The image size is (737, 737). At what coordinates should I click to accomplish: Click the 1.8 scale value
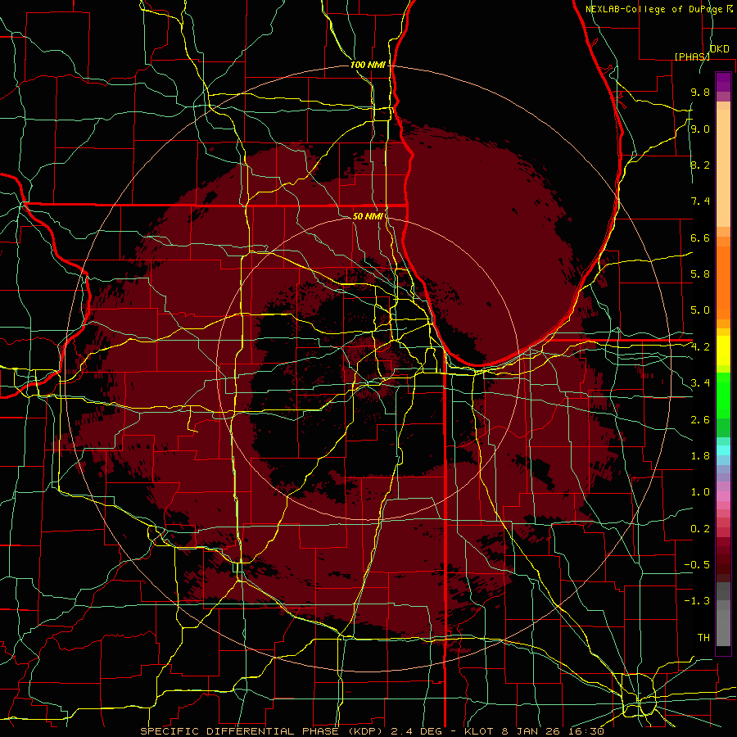click(700, 456)
